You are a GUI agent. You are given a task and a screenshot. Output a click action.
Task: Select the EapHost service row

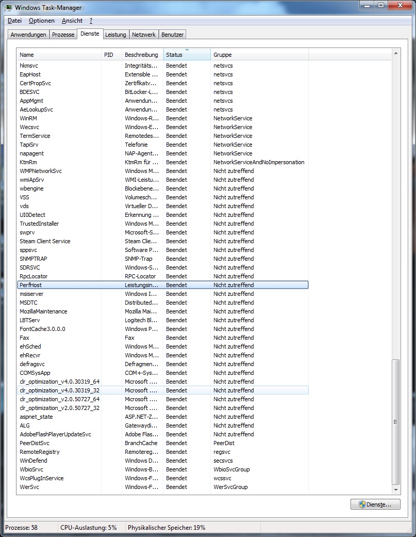point(163,74)
